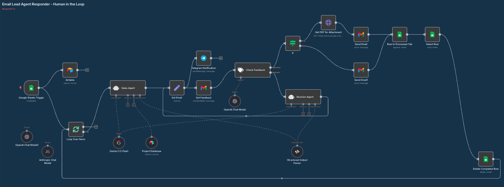Click the false output label of If node

pyautogui.click(x=304, y=46)
